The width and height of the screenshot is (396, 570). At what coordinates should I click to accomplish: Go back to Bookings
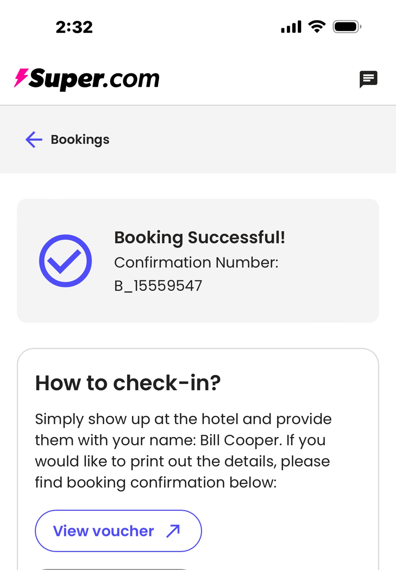pyautogui.click(x=80, y=140)
